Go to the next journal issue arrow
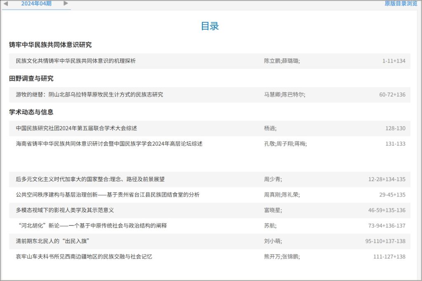The image size is (422, 281). (x=66, y=4)
